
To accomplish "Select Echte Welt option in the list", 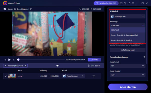I will (128, 30).
